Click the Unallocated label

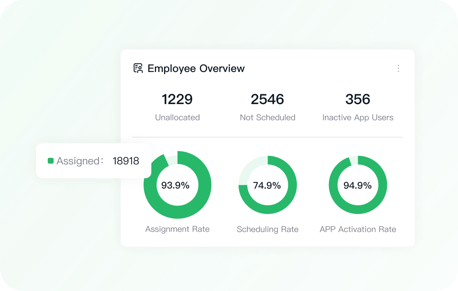pyautogui.click(x=177, y=117)
